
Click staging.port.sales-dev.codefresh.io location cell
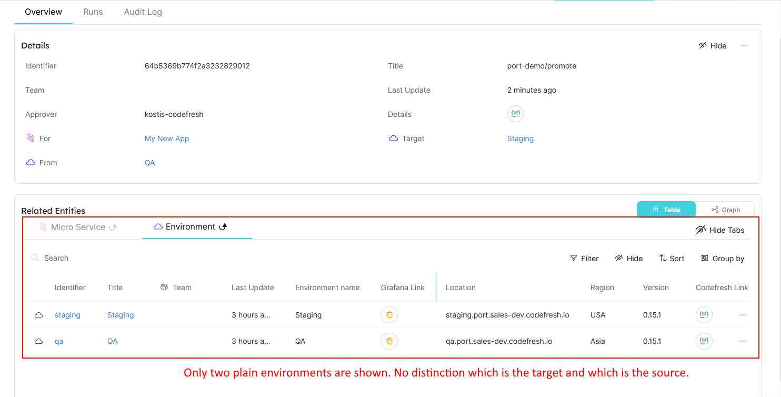[507, 315]
